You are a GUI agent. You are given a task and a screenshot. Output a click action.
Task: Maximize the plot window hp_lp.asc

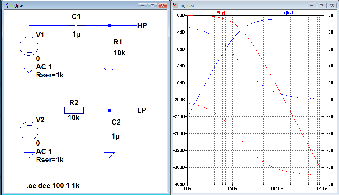click(322, 5)
